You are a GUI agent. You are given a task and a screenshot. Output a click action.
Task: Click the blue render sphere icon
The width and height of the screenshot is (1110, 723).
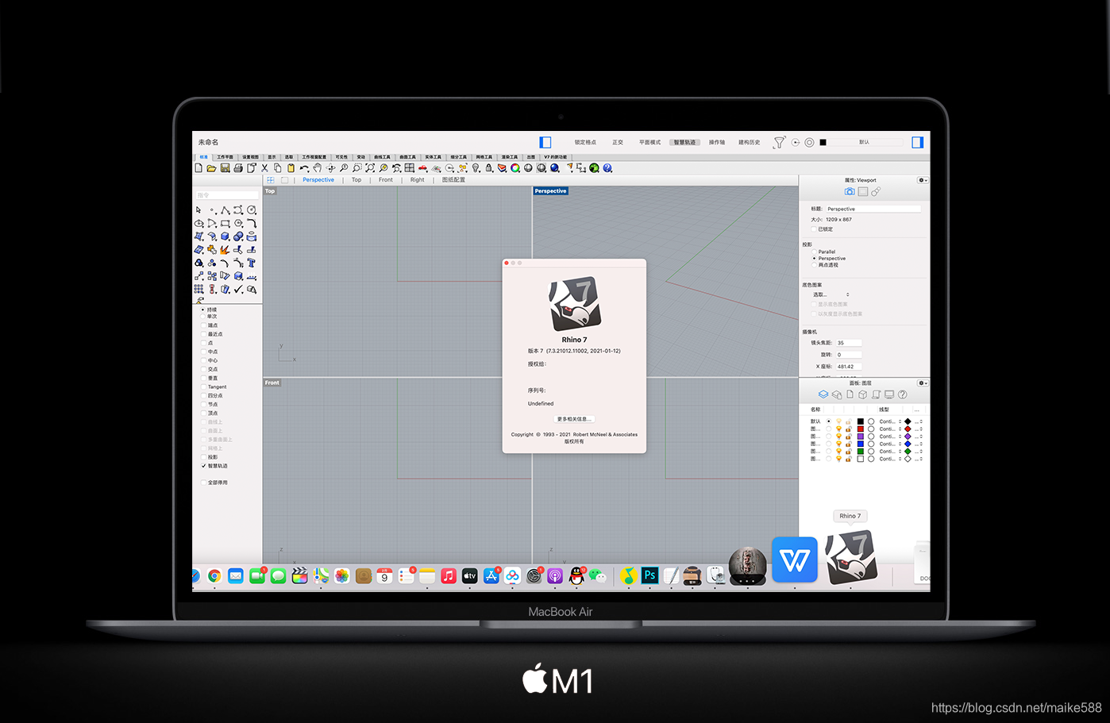click(x=554, y=168)
